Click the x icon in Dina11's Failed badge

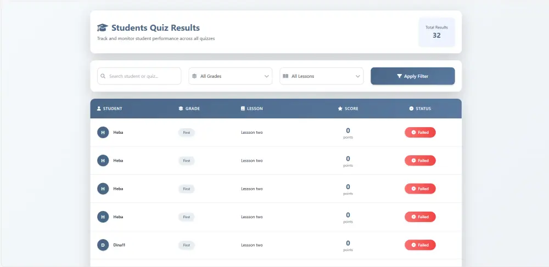[x=413, y=245]
